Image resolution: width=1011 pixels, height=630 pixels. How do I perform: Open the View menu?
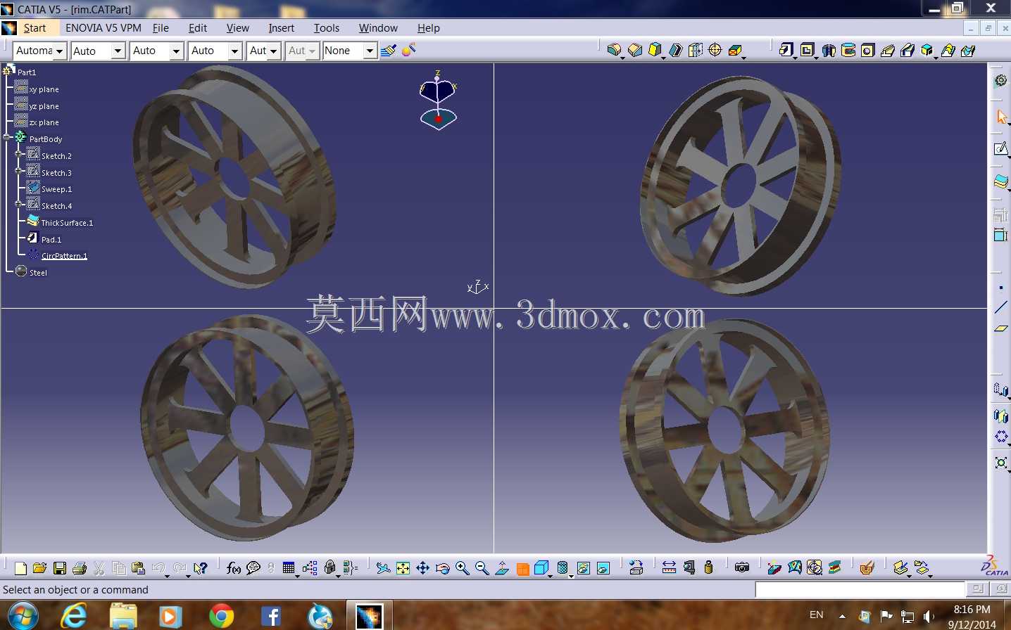tap(238, 28)
